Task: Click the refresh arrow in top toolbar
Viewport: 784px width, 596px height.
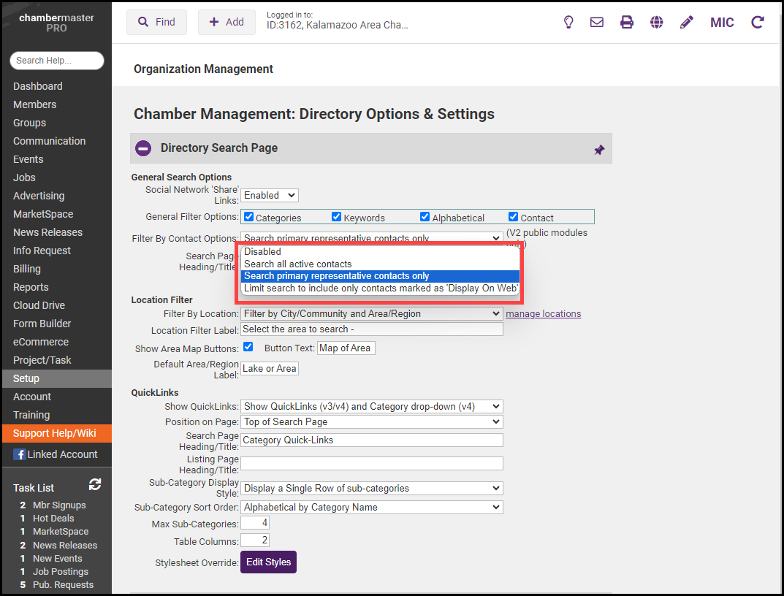Action: [758, 22]
